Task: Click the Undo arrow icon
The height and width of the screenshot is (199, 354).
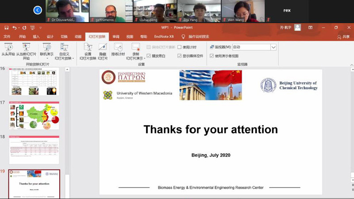Action: click(15, 27)
